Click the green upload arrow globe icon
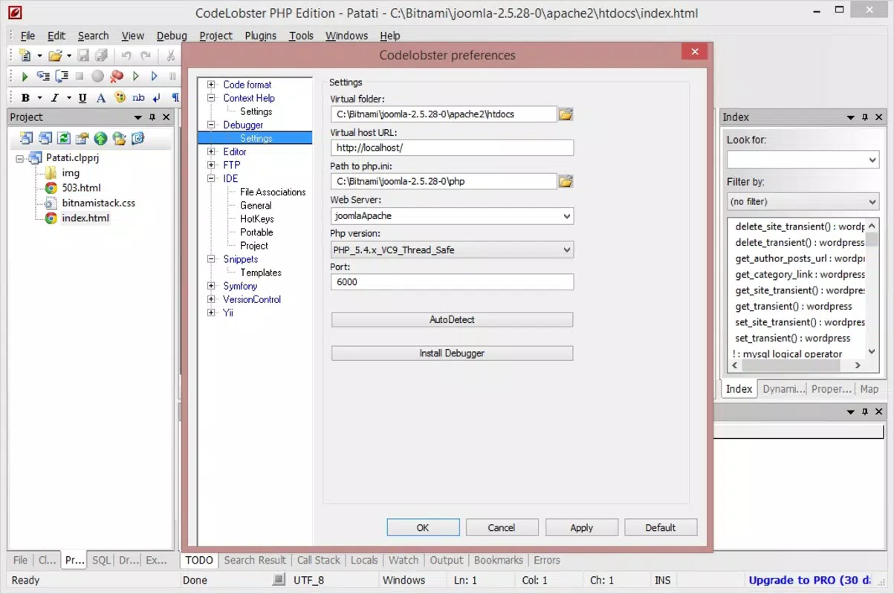This screenshot has width=894, height=594. [x=100, y=138]
